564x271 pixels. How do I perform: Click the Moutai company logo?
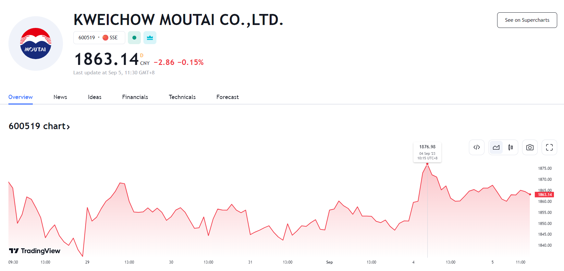pos(36,43)
